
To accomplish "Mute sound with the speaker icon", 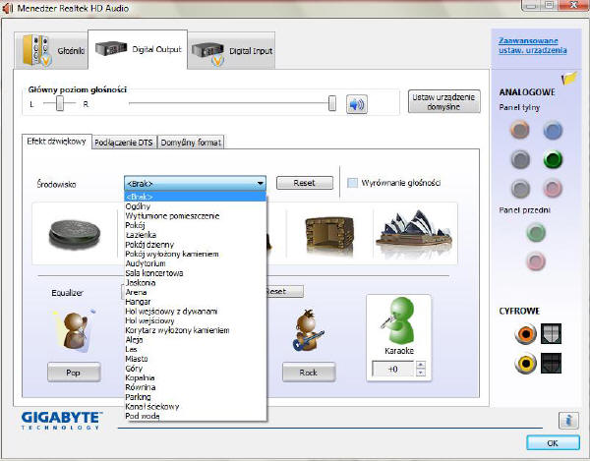I will 356,104.
